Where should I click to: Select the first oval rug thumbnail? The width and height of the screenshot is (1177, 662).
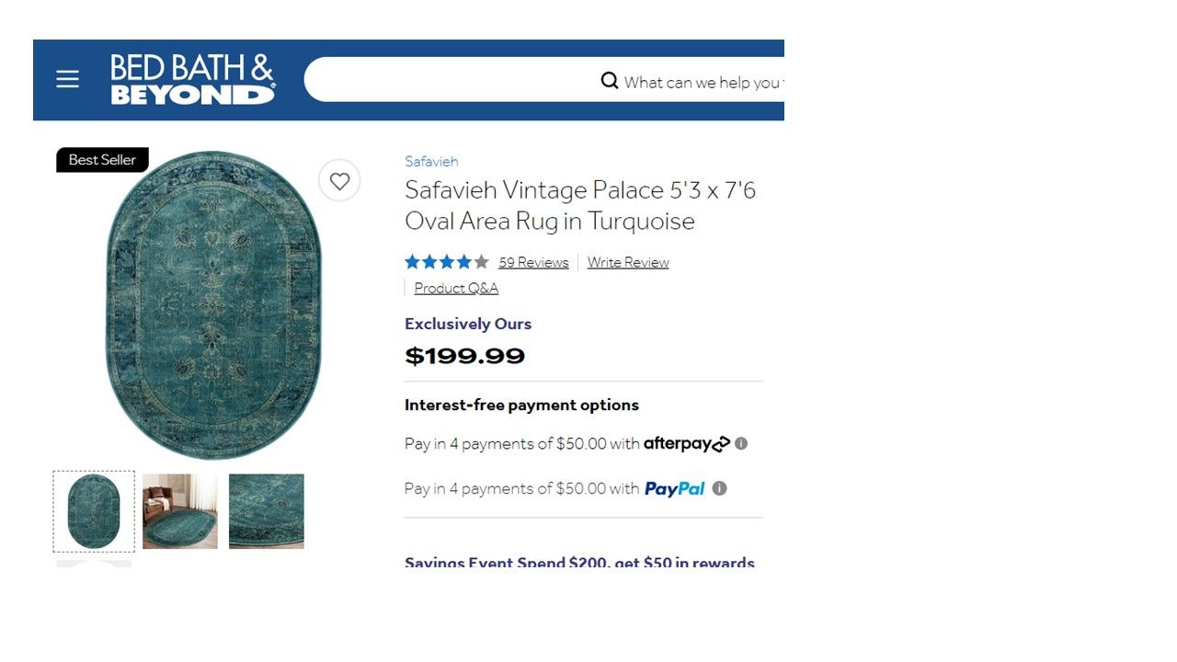[x=94, y=511]
